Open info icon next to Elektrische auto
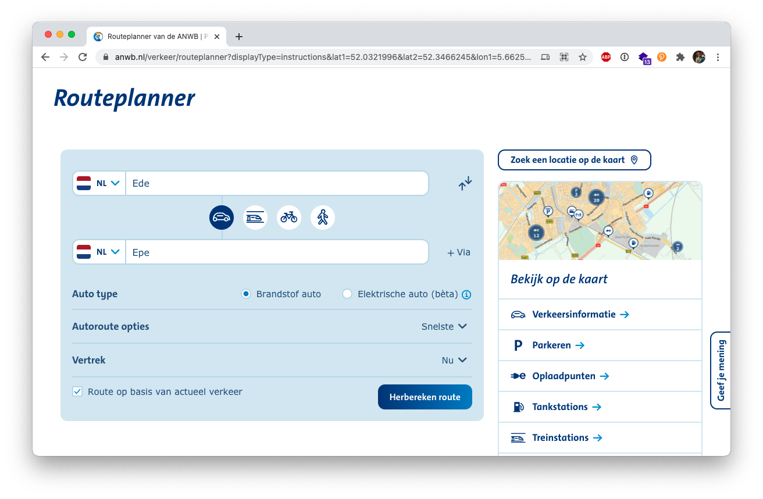763x499 pixels. 466,294
